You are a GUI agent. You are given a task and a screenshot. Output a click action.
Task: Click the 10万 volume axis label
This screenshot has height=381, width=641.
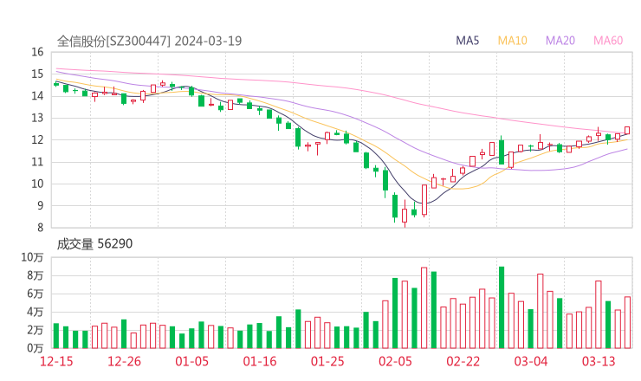tap(32, 257)
